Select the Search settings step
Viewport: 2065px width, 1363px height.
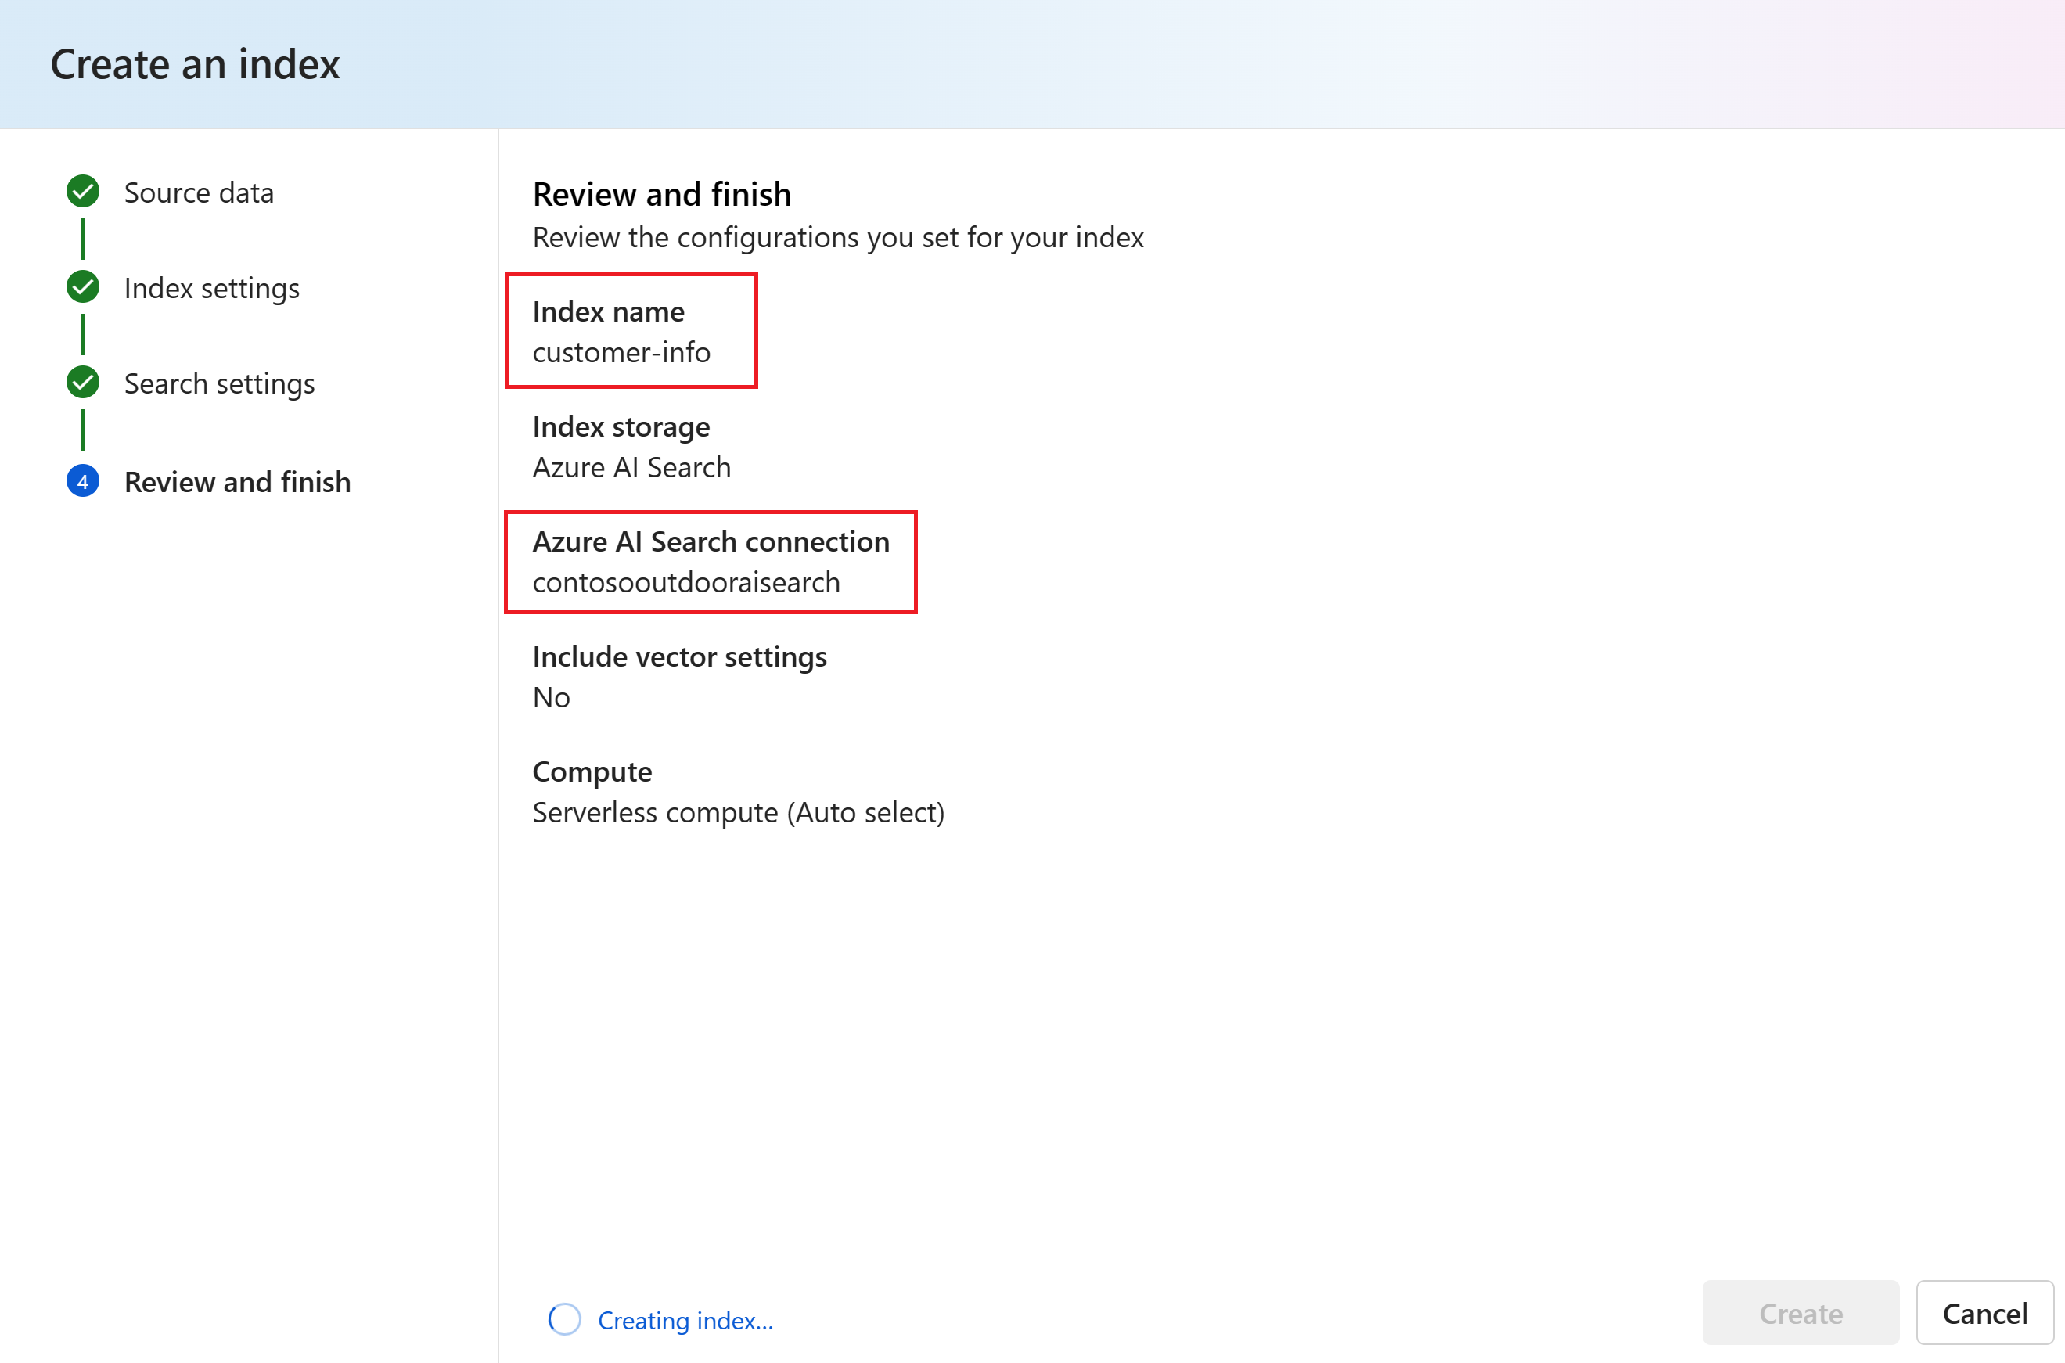(220, 383)
